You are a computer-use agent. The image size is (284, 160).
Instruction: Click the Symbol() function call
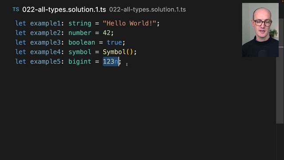tap(118, 52)
